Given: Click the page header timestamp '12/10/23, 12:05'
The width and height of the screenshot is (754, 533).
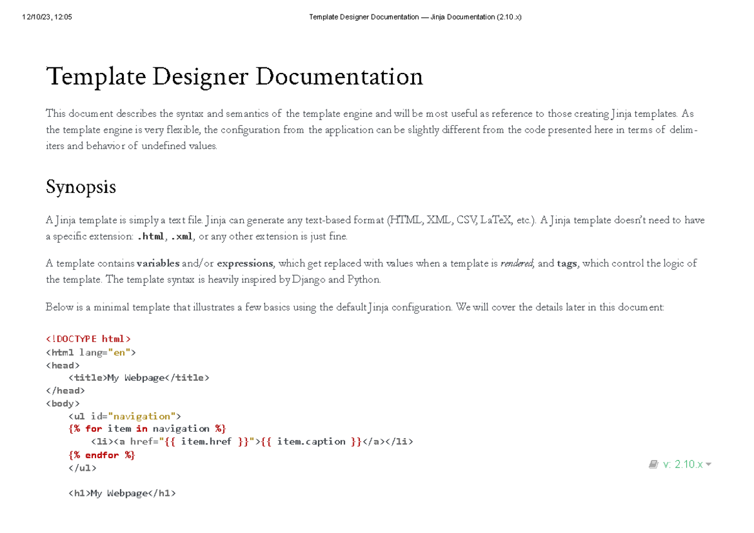Looking at the screenshot, I should click(46, 16).
